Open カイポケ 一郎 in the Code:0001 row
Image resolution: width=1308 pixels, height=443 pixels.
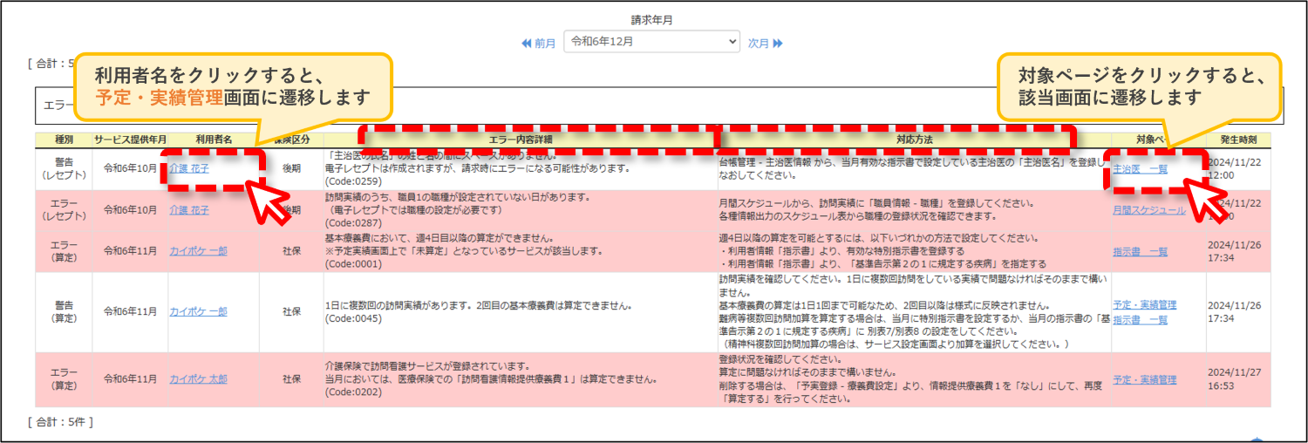coord(198,251)
